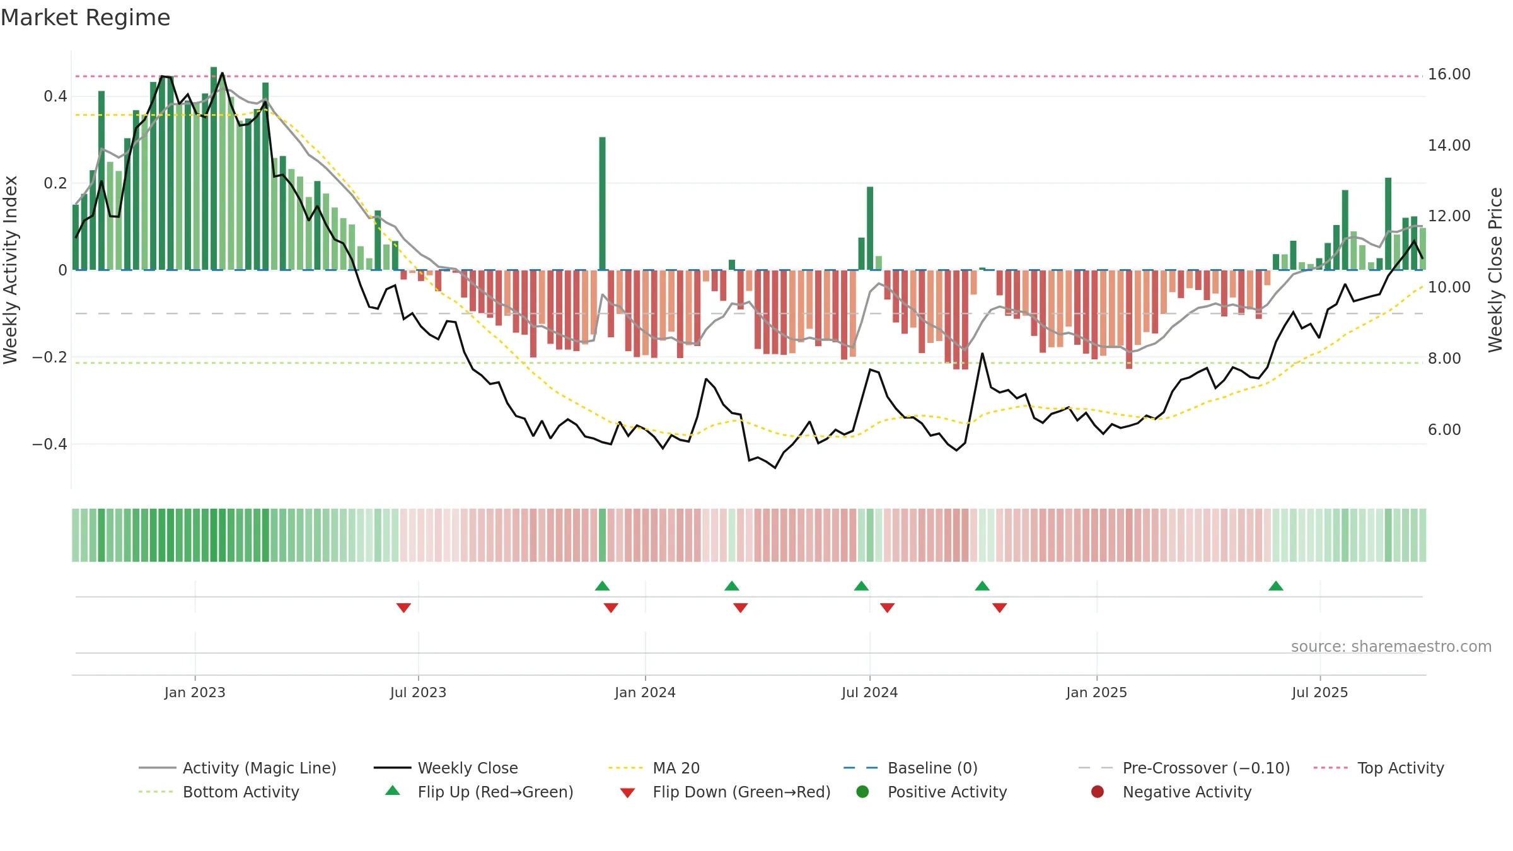Select the flip-down marker just after Jul 2024
1513x851 pixels.
pos(887,608)
